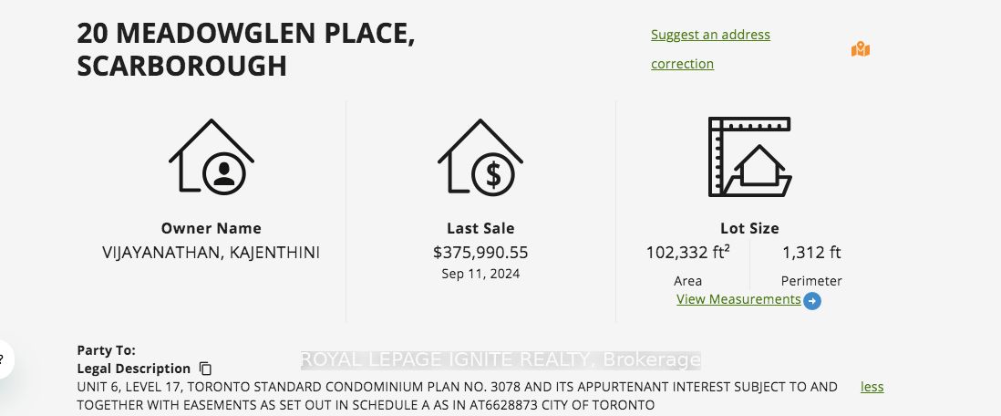
Task: Click the Legal Description label
Action: [x=133, y=369]
